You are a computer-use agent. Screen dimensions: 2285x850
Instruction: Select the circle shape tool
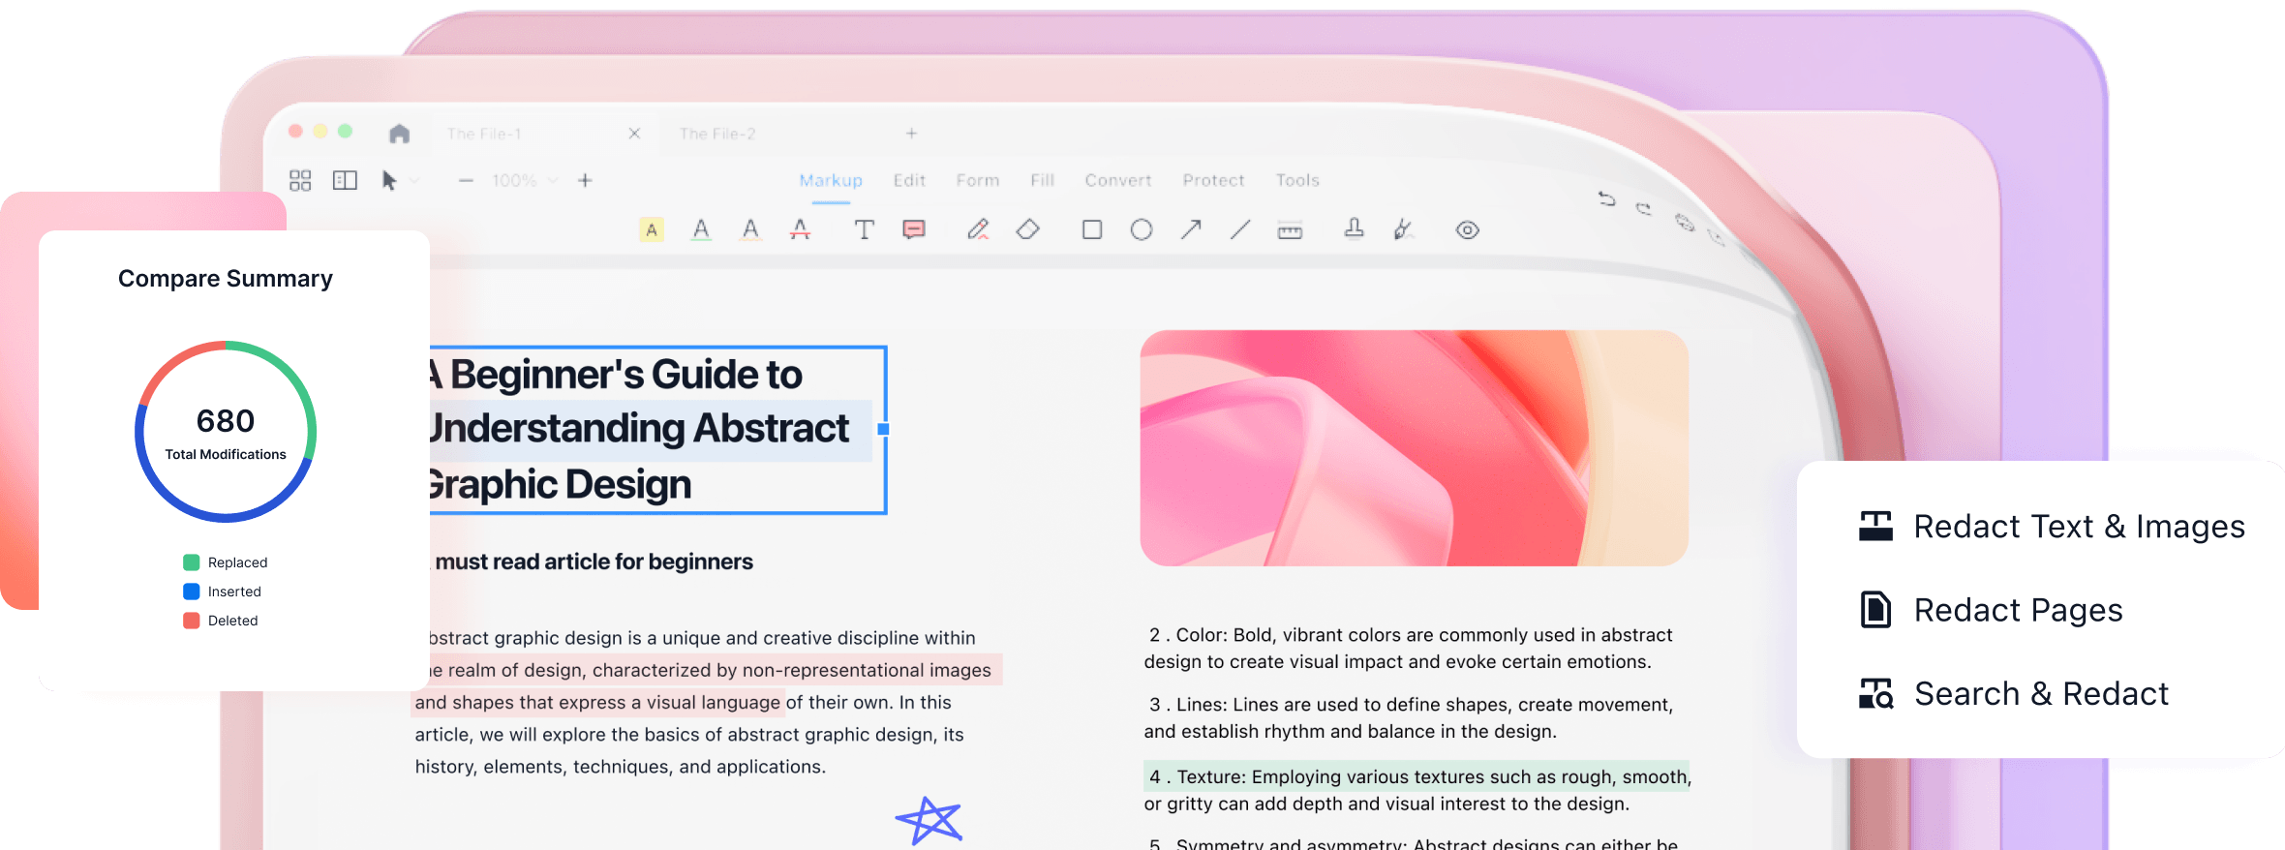(x=1142, y=229)
